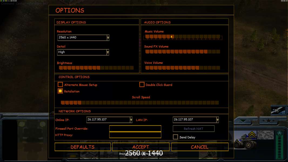Click the three-stars rank button in sidebar
The width and height of the screenshot is (288, 162).
[x=269, y=121]
